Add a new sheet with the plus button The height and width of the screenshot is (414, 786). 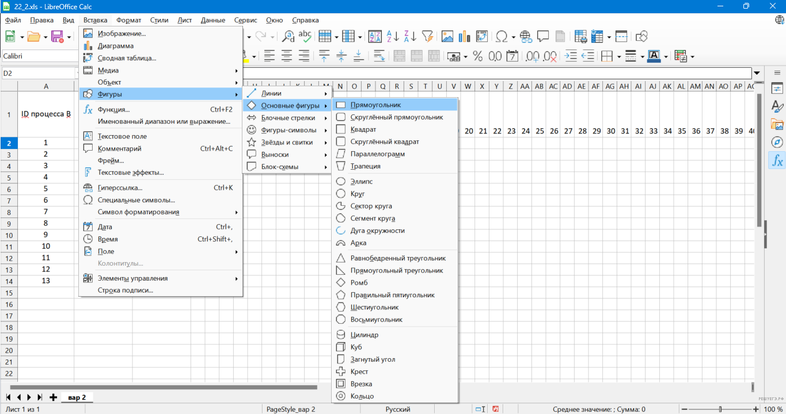point(53,397)
